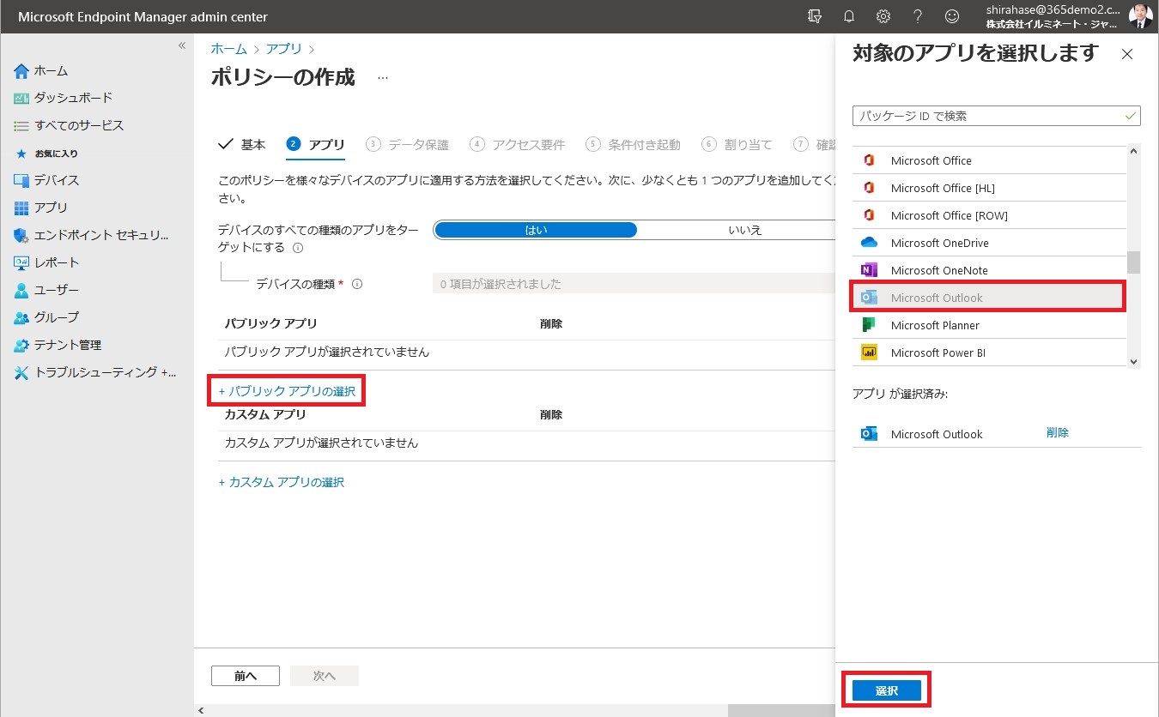
Task: Click the app list scrollbar thumb
Action: 1134,262
